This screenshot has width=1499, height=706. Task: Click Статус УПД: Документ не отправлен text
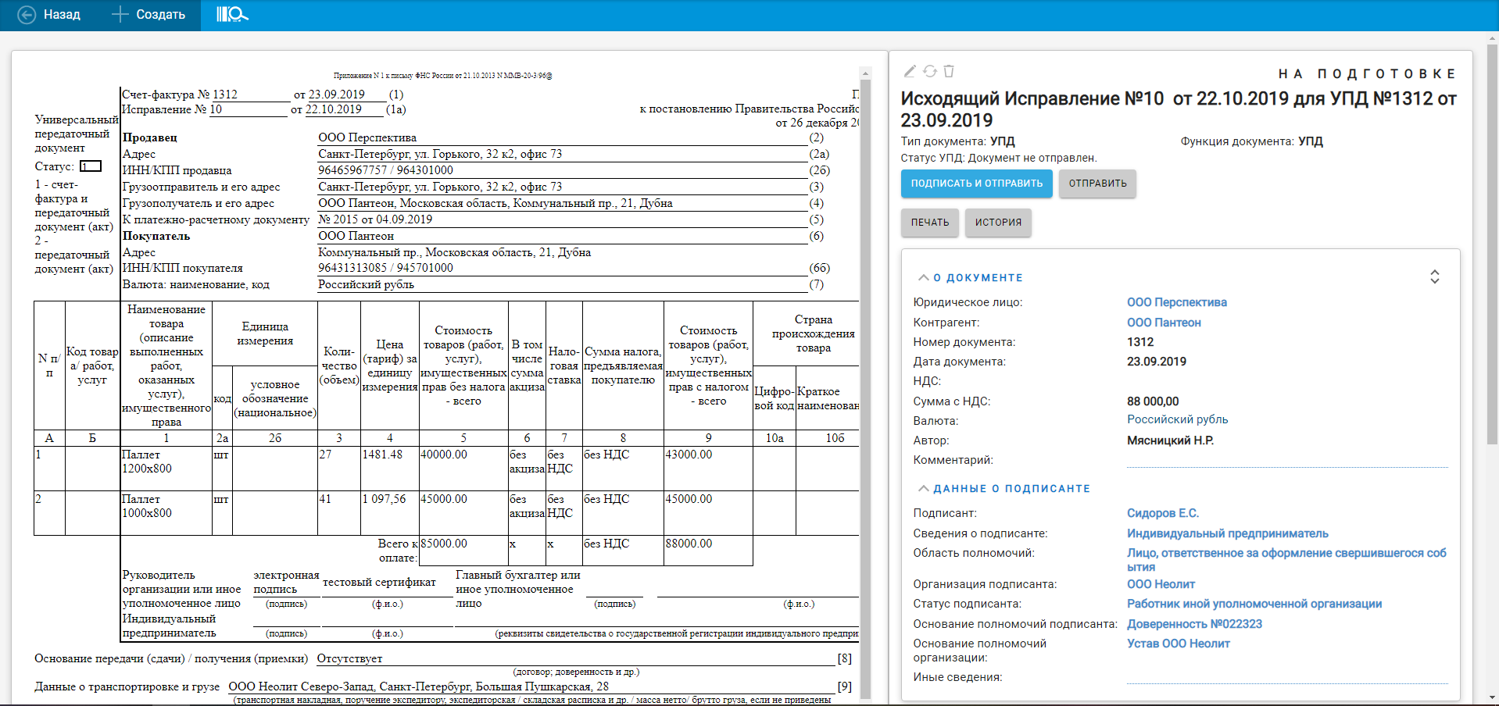(999, 158)
